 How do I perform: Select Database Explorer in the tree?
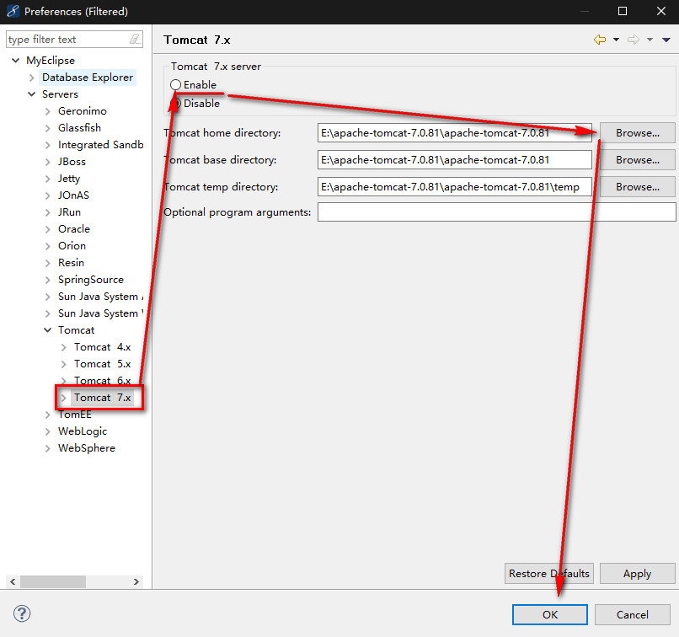coord(88,77)
